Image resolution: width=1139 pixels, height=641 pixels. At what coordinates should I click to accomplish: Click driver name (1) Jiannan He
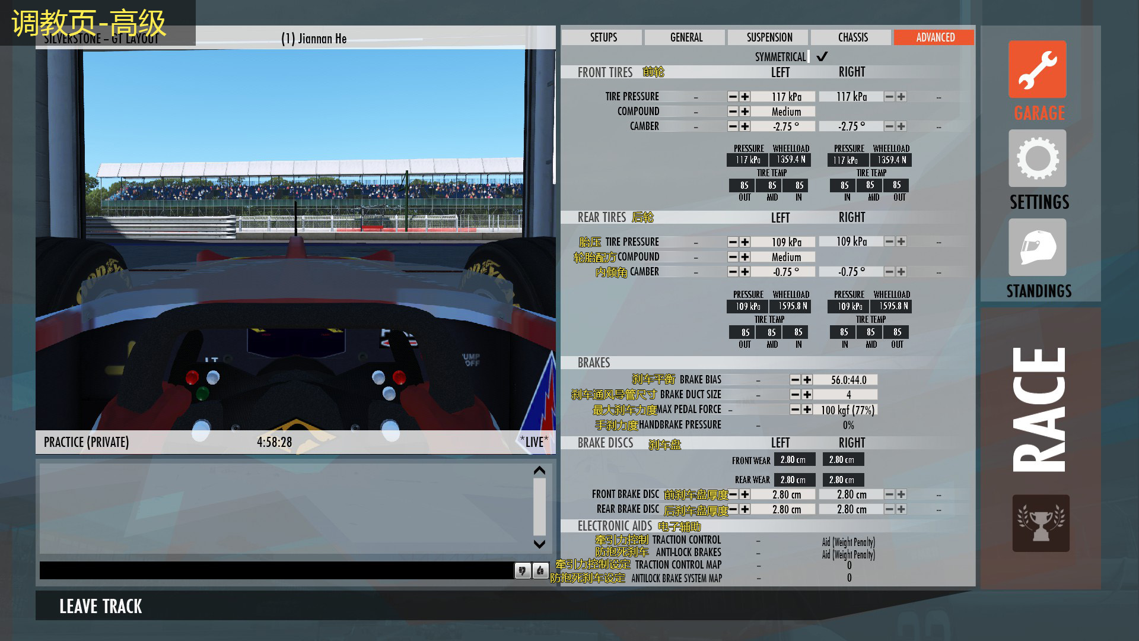tap(314, 39)
